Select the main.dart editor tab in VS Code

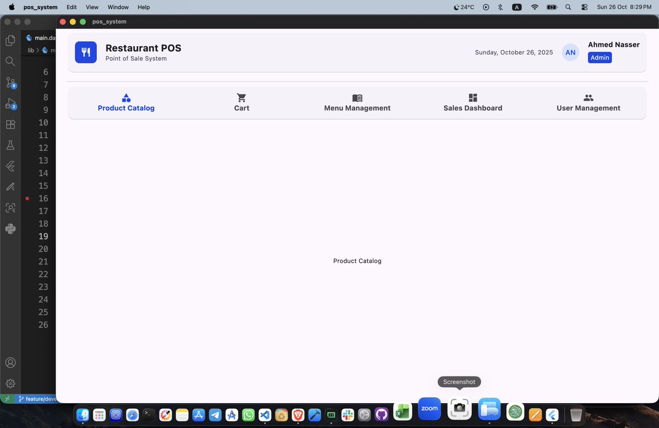click(x=41, y=38)
